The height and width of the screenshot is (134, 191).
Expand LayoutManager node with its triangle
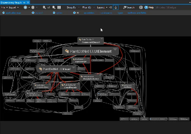tap(88, 59)
